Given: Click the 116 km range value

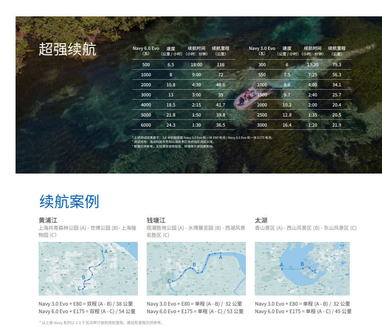Looking at the screenshot, I should tap(220, 65).
